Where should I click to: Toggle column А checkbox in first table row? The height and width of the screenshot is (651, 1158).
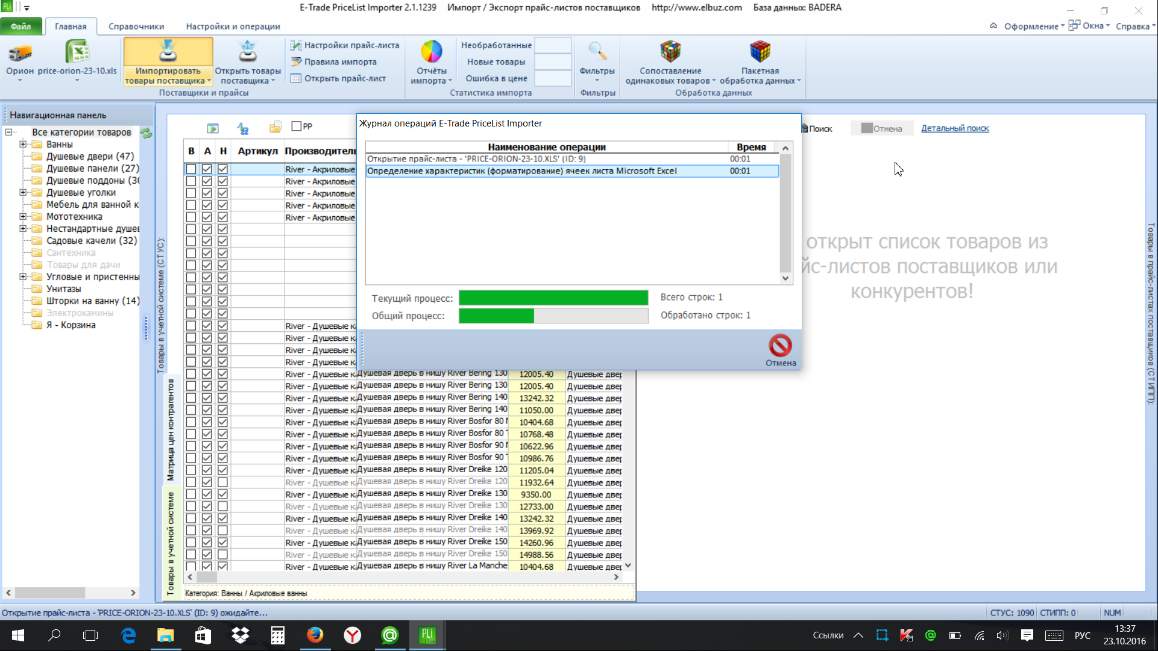(x=207, y=169)
